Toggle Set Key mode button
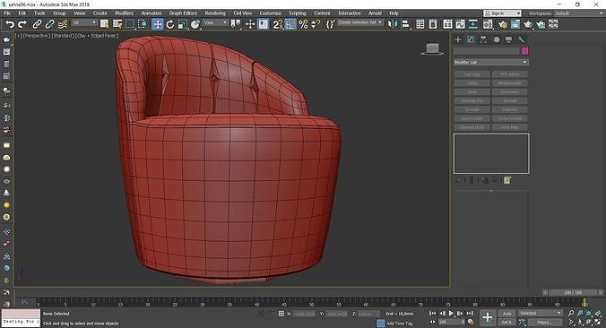Image resolution: width=606 pixels, height=328 pixels. pos(506,323)
